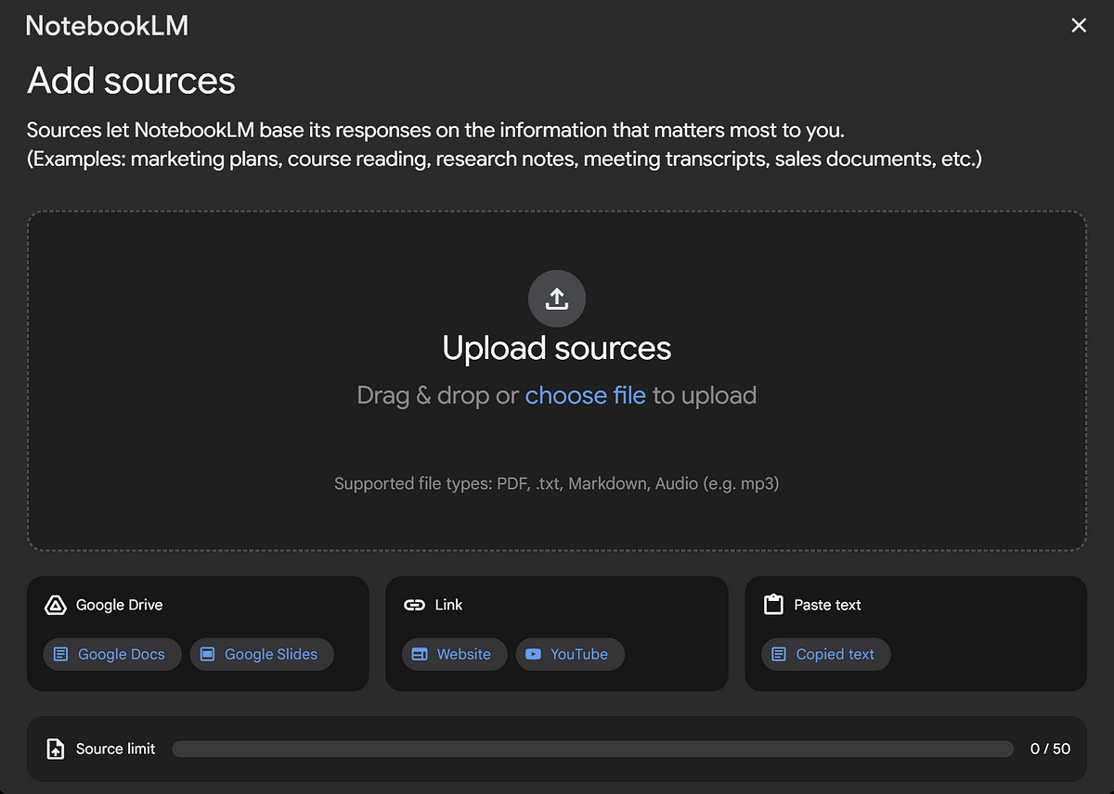Add a Website link source

click(x=455, y=654)
